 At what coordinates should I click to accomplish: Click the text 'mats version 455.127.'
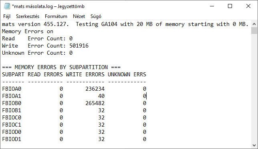click(x=35, y=24)
